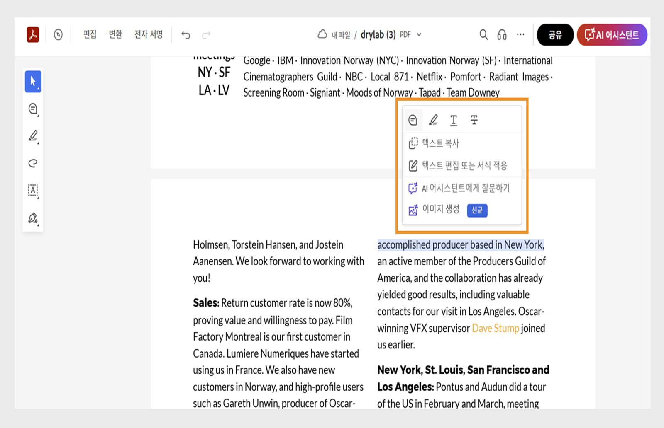
Task: Open the search magnifier in top bar
Action: click(483, 35)
